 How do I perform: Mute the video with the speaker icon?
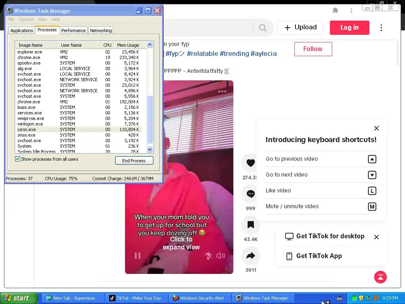[221, 256]
